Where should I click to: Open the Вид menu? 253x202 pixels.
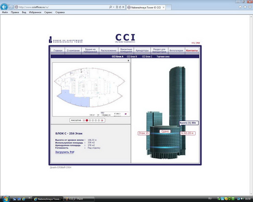point(24,12)
